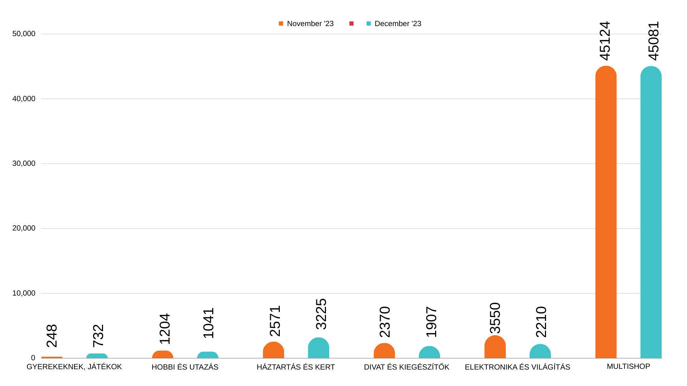Click the orange November '23 legend swatch
This screenshot has height=386, width=687.
coord(281,24)
